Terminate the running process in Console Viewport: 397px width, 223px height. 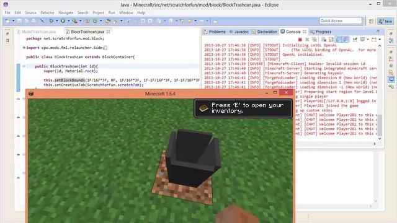(300, 40)
